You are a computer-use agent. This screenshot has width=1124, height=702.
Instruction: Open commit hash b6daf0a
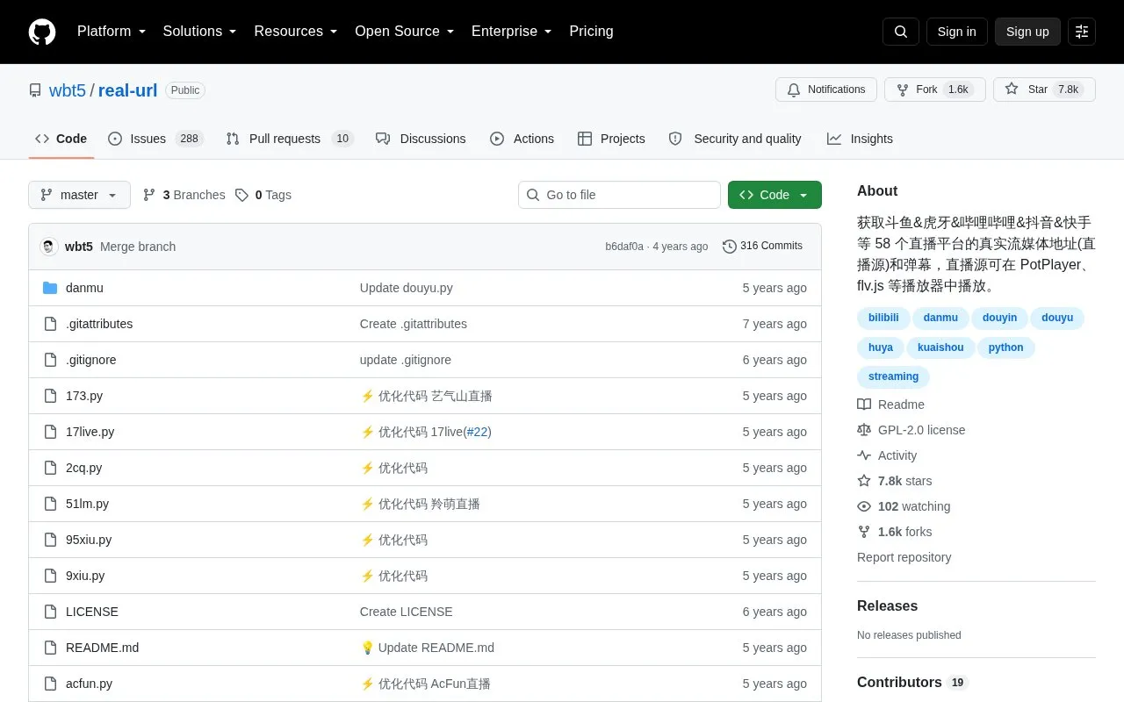pos(624,247)
